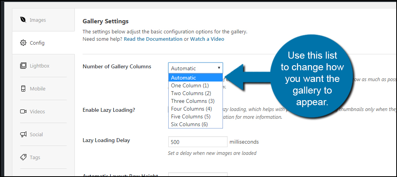This screenshot has width=397, height=177.
Task: Click the Lazy Loading Delay input field
Action: pyautogui.click(x=198, y=142)
